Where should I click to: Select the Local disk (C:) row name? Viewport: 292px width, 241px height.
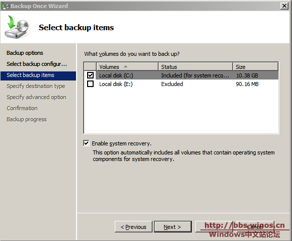pyautogui.click(x=116, y=75)
